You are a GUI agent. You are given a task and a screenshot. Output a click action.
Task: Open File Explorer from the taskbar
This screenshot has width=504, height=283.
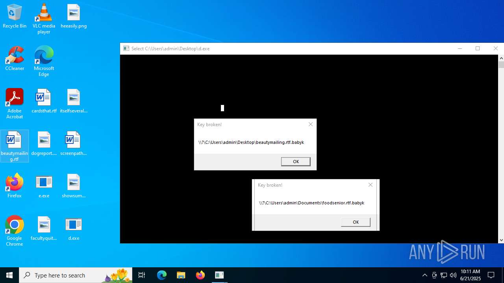click(x=181, y=275)
